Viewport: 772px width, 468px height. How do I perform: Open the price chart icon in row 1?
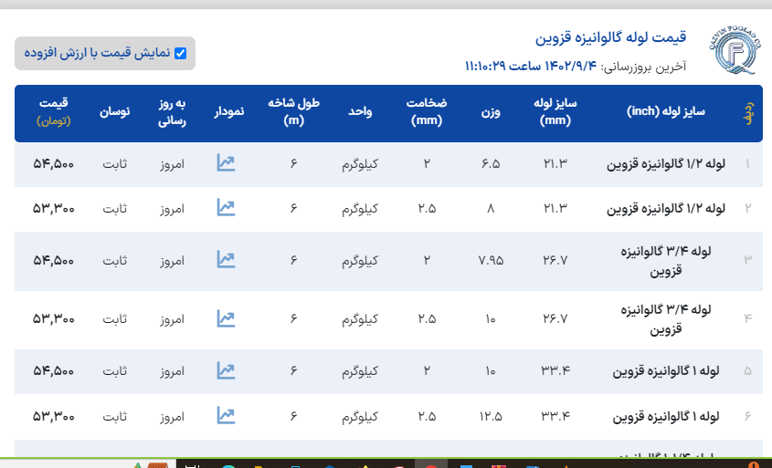coord(226,164)
